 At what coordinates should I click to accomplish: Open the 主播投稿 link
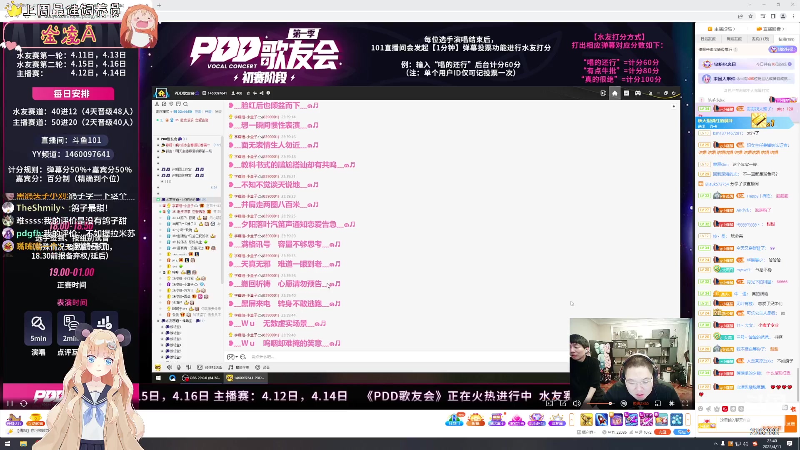click(722, 29)
